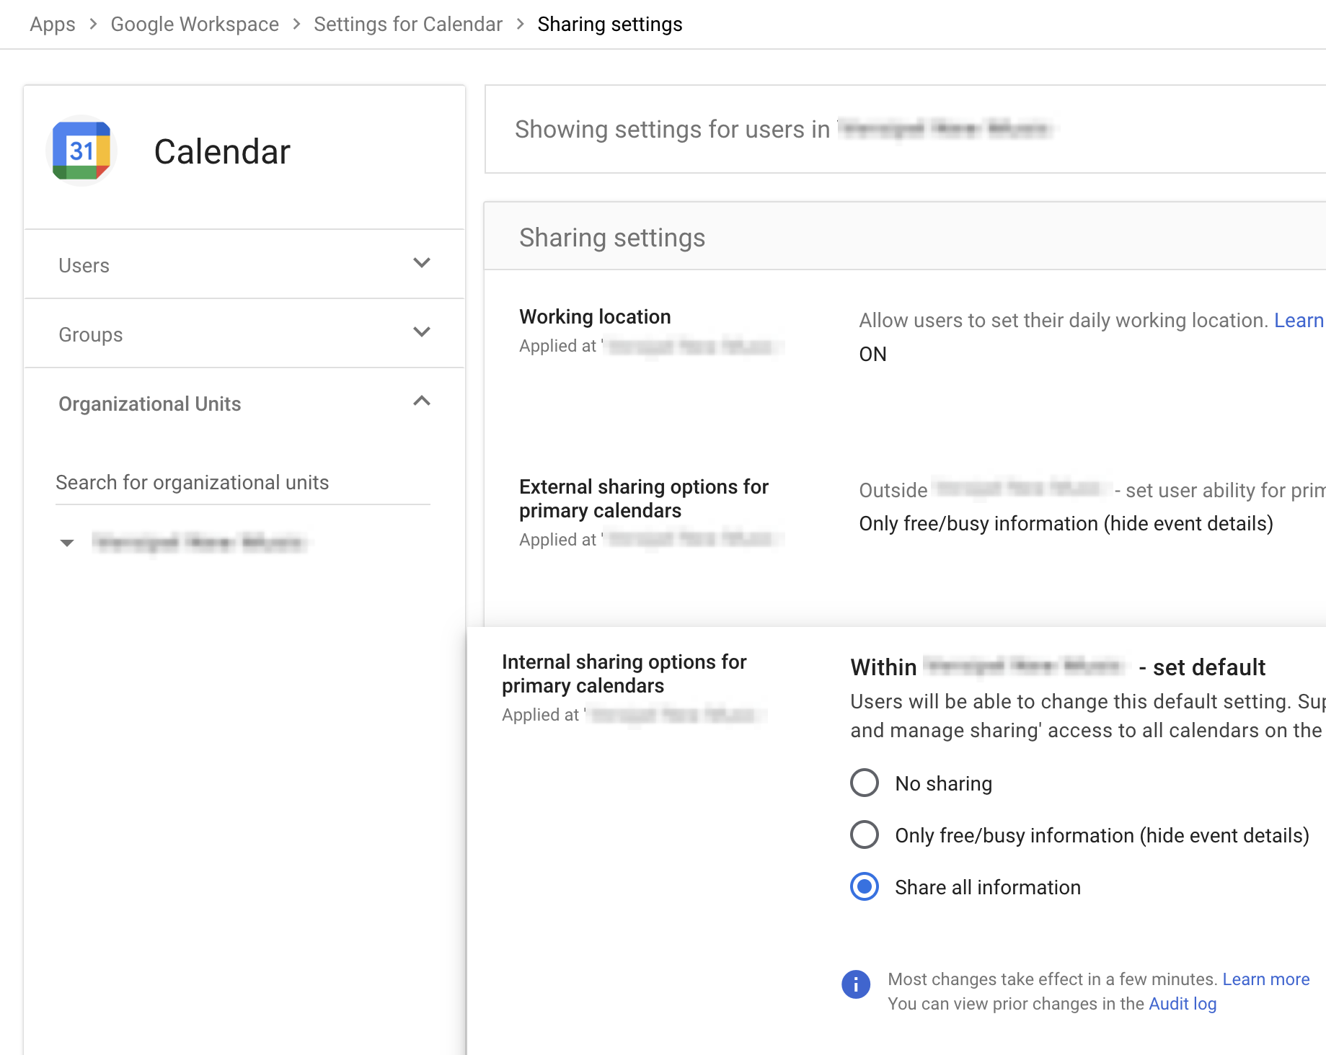Expand the Users section
The width and height of the screenshot is (1326, 1055).
click(x=422, y=263)
